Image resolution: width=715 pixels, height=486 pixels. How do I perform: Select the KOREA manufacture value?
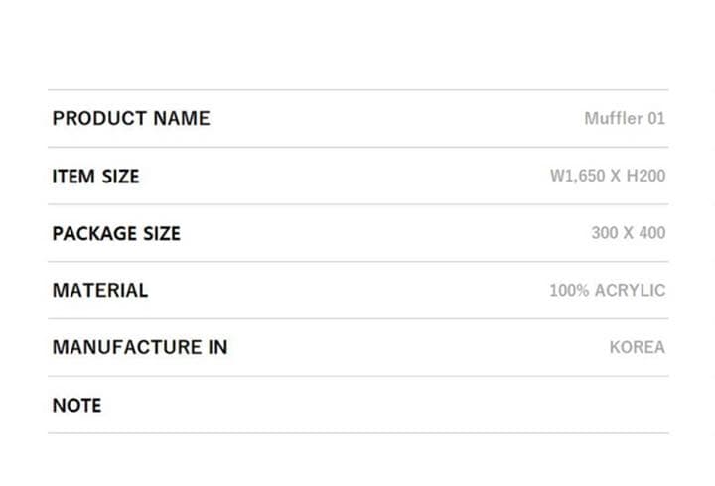pyautogui.click(x=637, y=348)
